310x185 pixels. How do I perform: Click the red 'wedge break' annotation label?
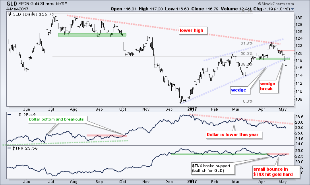point(269,86)
